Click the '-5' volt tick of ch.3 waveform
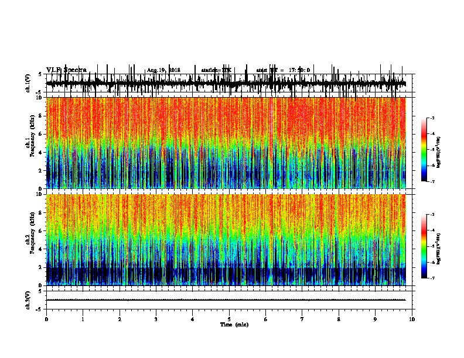 pos(39,309)
